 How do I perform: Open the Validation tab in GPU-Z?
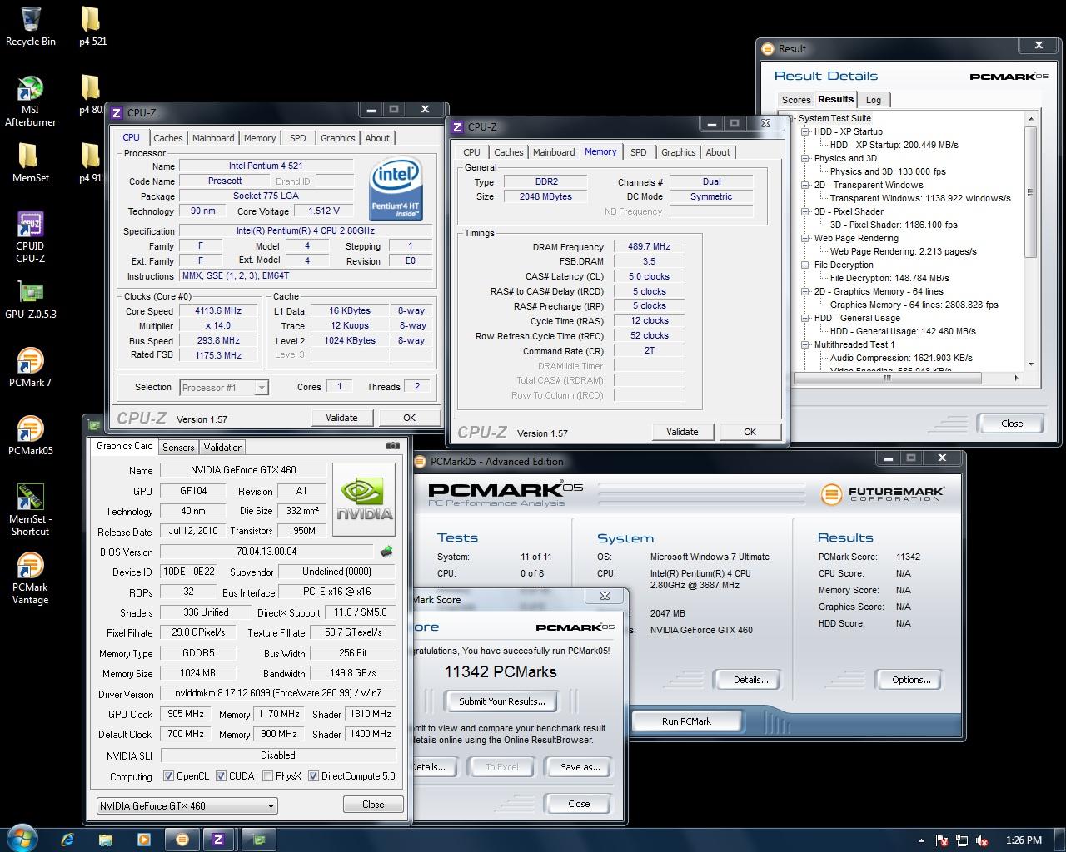[x=223, y=447]
